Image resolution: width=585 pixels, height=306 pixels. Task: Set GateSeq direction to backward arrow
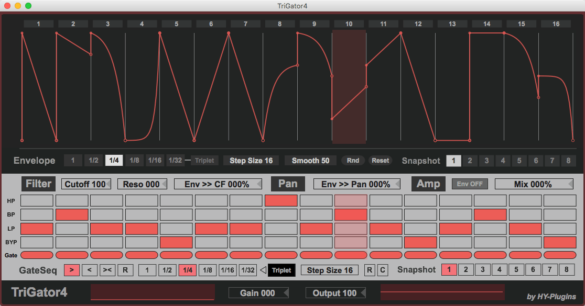(90, 270)
